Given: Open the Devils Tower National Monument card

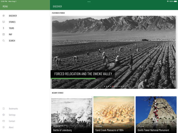Looking at the screenshot, I should click(x=156, y=115).
